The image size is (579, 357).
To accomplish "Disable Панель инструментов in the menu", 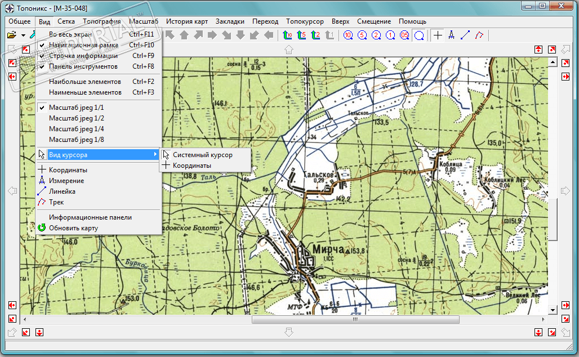I will (x=83, y=66).
